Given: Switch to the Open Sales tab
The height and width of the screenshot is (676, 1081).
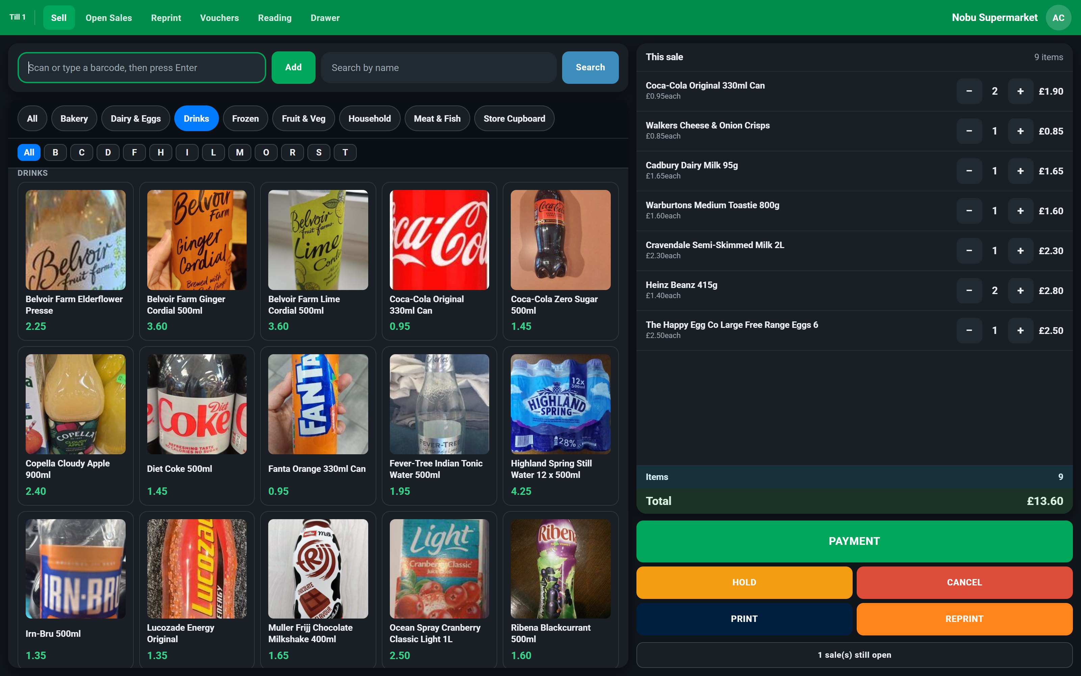Looking at the screenshot, I should tap(108, 18).
